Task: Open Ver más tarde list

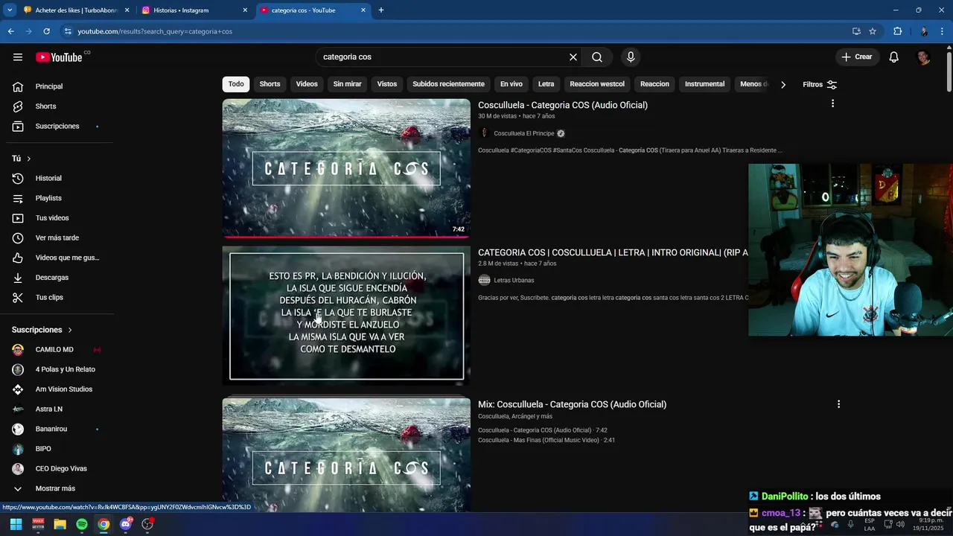Action: coord(56,238)
